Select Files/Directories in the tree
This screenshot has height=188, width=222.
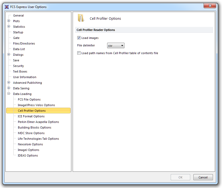pyautogui.click(x=24, y=43)
